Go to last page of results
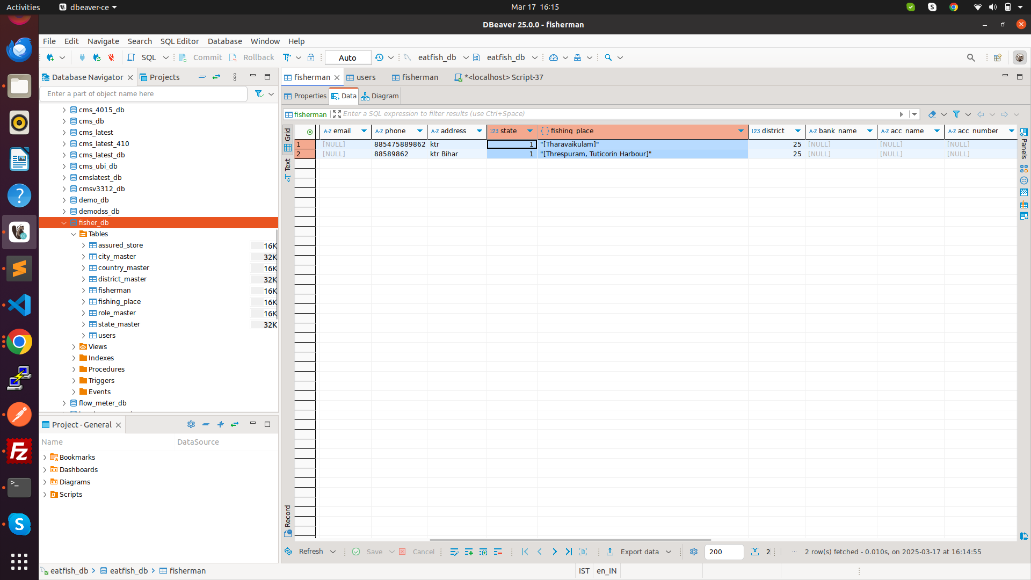 569,552
